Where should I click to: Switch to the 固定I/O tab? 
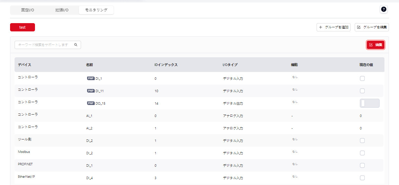[x=28, y=10]
